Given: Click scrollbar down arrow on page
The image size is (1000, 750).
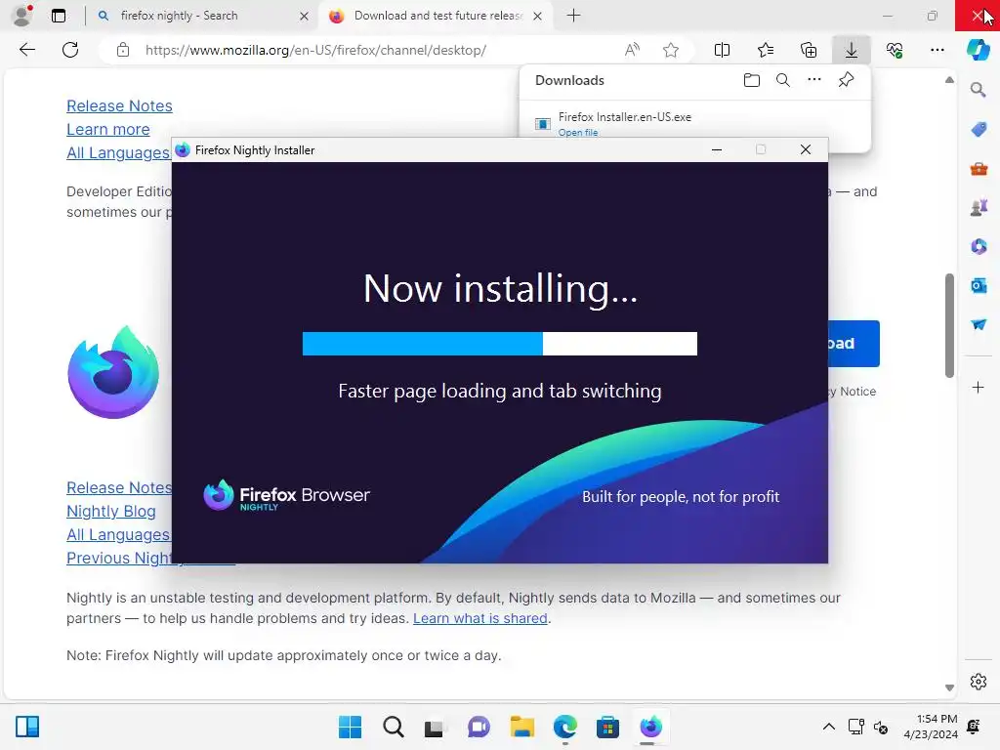Looking at the screenshot, I should click(x=949, y=687).
